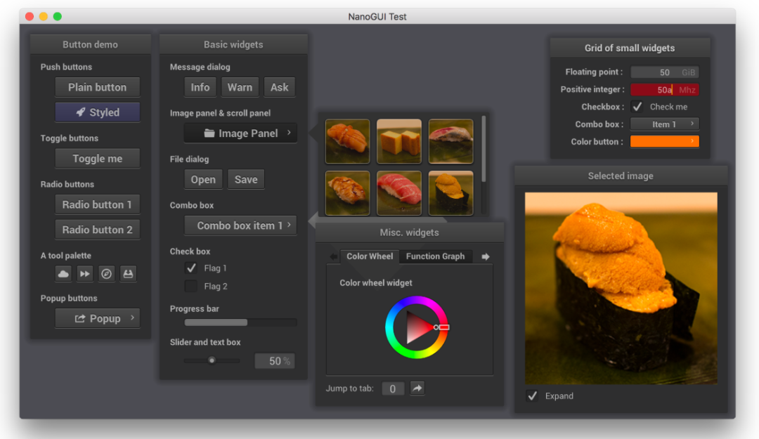The height and width of the screenshot is (439, 759).
Task: Open the orange Color button picker
Action: pos(665,141)
